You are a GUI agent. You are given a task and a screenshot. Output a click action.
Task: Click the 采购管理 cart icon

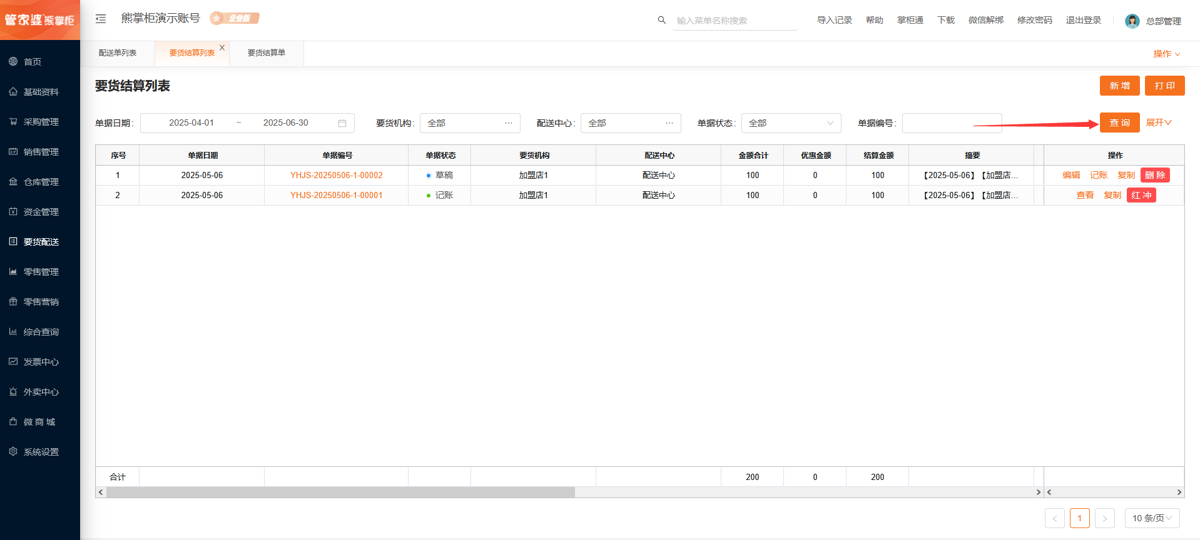pyautogui.click(x=13, y=121)
